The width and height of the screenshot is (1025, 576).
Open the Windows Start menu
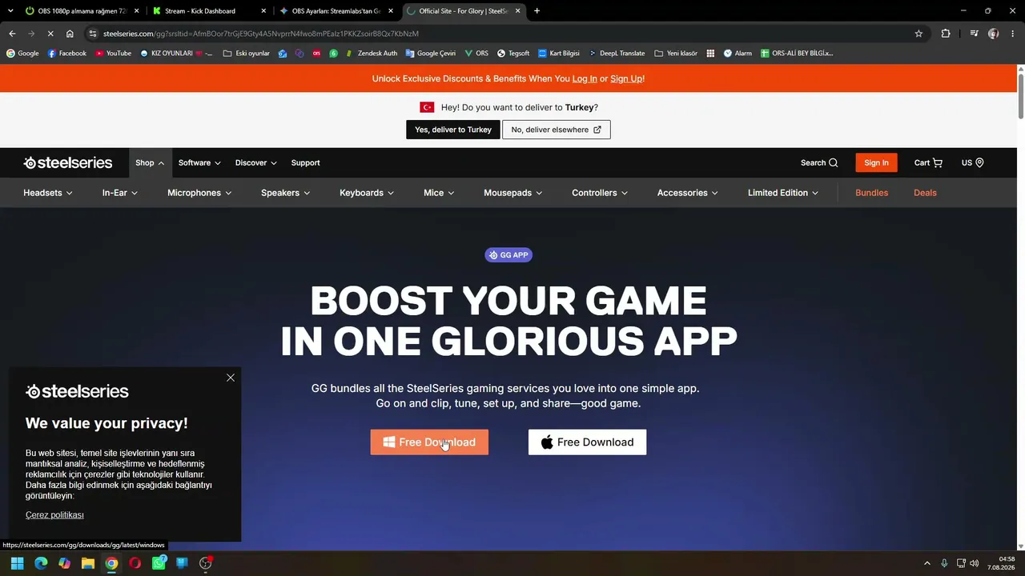tap(17, 563)
